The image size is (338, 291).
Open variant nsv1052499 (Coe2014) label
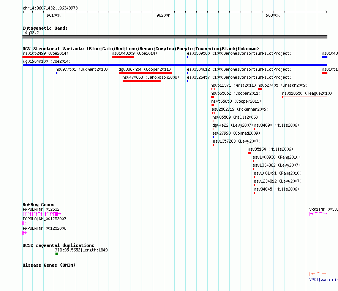pos(46,53)
